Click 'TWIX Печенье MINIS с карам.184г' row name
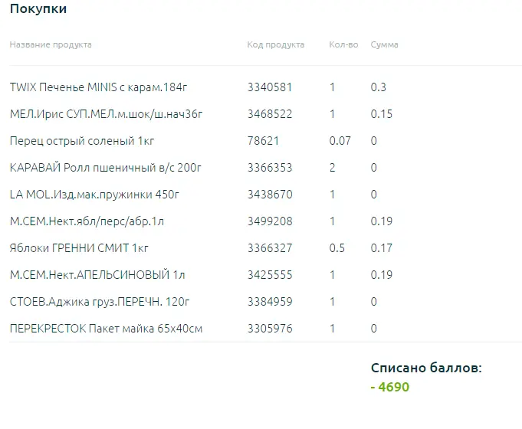Screen dimensions: 522x429 coord(99,87)
